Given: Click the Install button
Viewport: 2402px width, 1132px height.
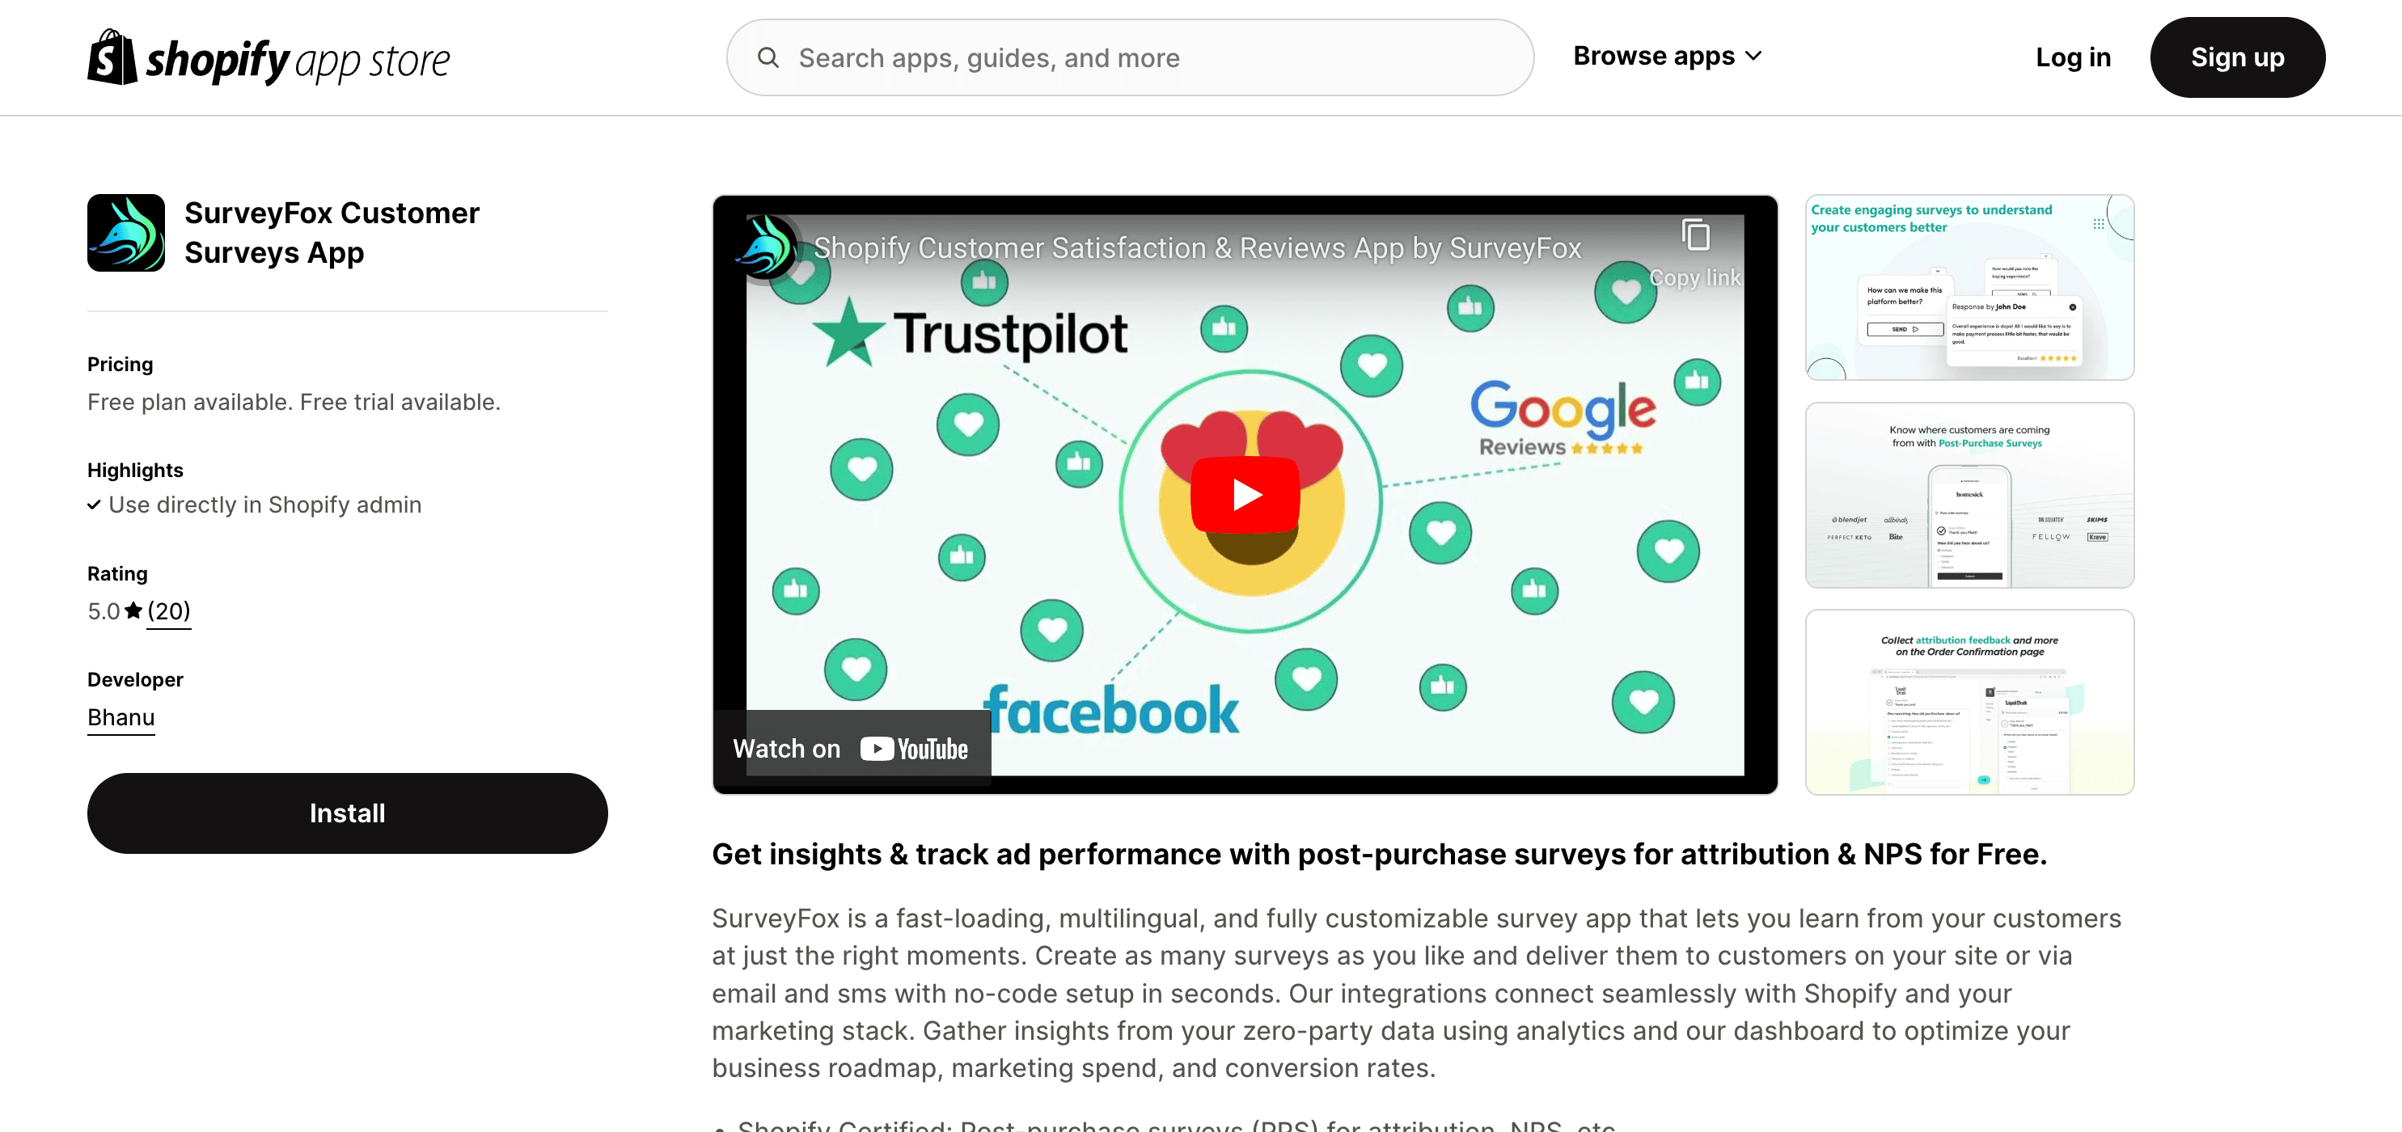Looking at the screenshot, I should (348, 813).
